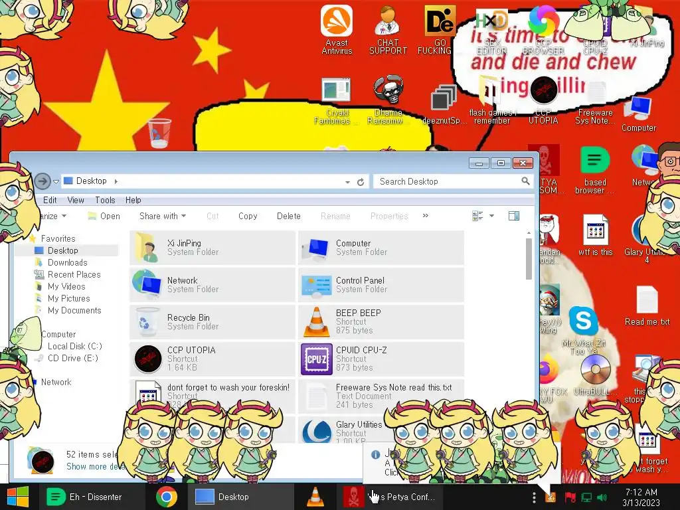Expand address bar history dropdown
Image resolution: width=680 pixels, height=510 pixels.
347,182
